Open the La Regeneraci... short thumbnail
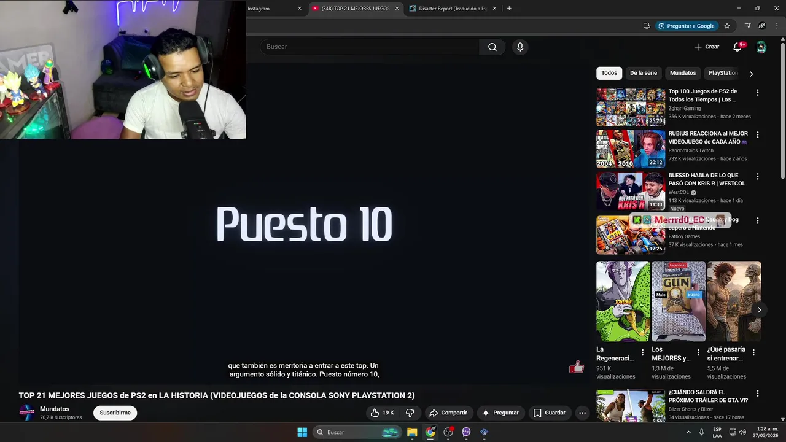Viewport: 786px width, 442px height. coord(623,301)
